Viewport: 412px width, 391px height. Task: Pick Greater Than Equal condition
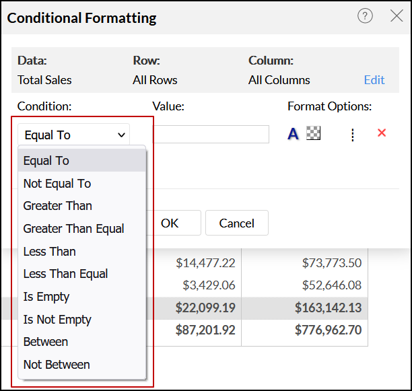click(x=73, y=229)
